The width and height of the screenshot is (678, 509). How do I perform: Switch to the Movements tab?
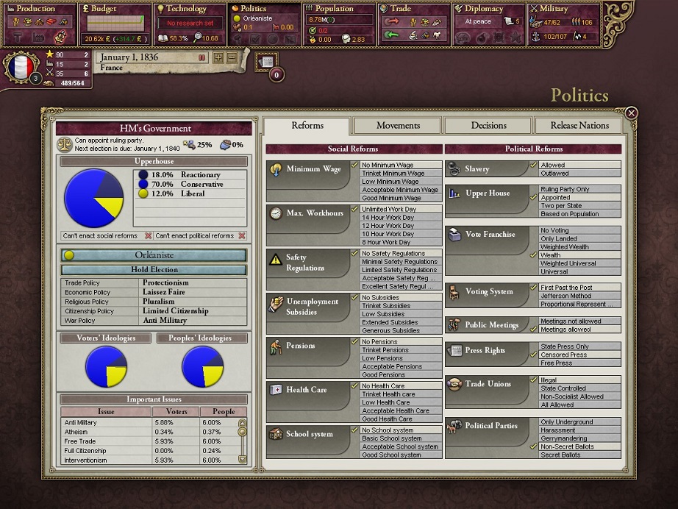click(x=398, y=126)
